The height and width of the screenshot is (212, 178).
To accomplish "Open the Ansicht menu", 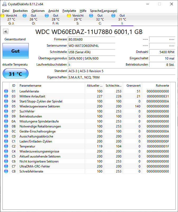I will point(54,11).
